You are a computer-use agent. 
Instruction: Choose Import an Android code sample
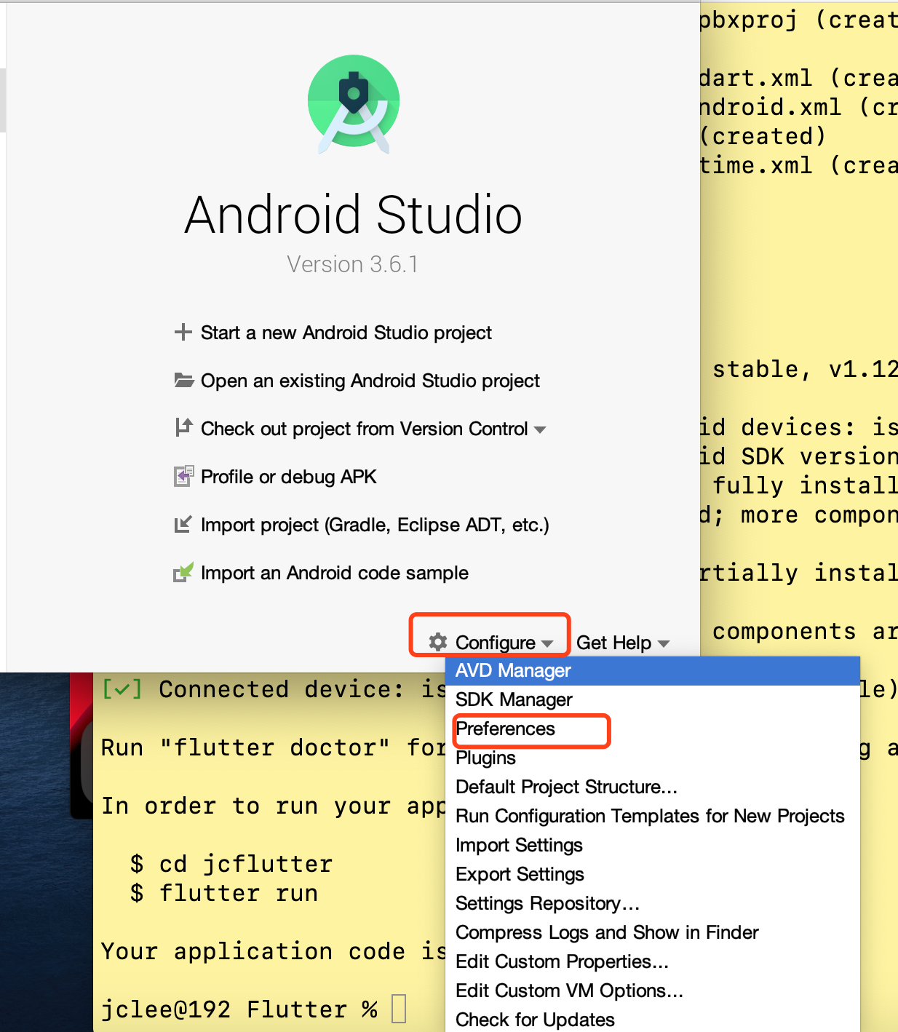[x=335, y=573]
